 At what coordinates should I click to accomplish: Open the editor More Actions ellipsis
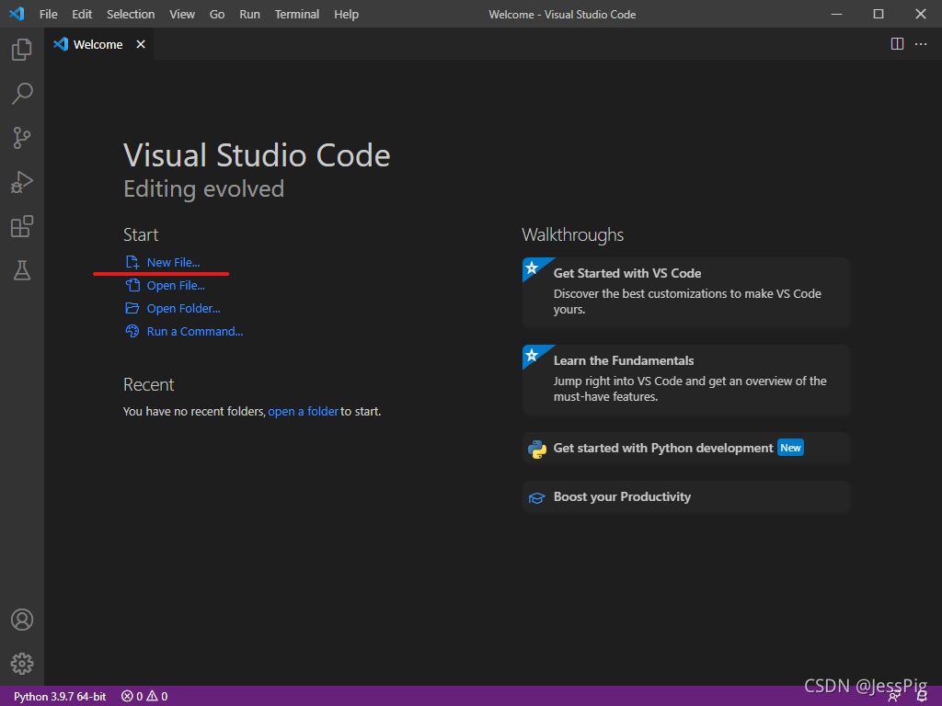[x=921, y=44]
